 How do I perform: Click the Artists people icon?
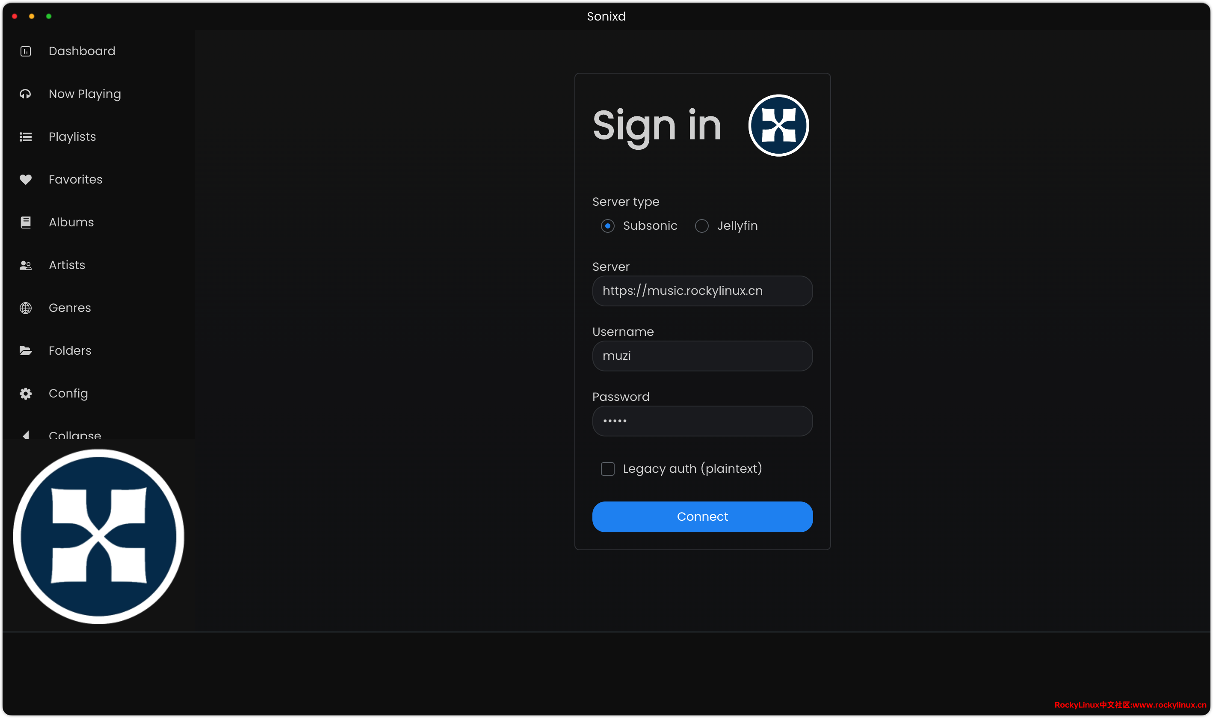[x=26, y=265]
